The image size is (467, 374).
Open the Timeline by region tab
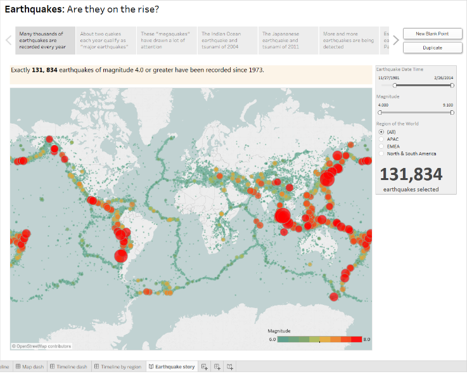[118, 366]
